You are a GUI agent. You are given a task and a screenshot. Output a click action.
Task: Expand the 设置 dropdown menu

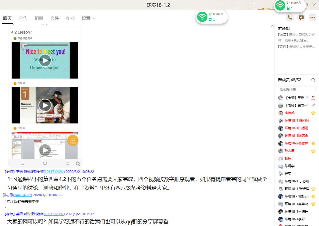pyautogui.click(x=88, y=18)
